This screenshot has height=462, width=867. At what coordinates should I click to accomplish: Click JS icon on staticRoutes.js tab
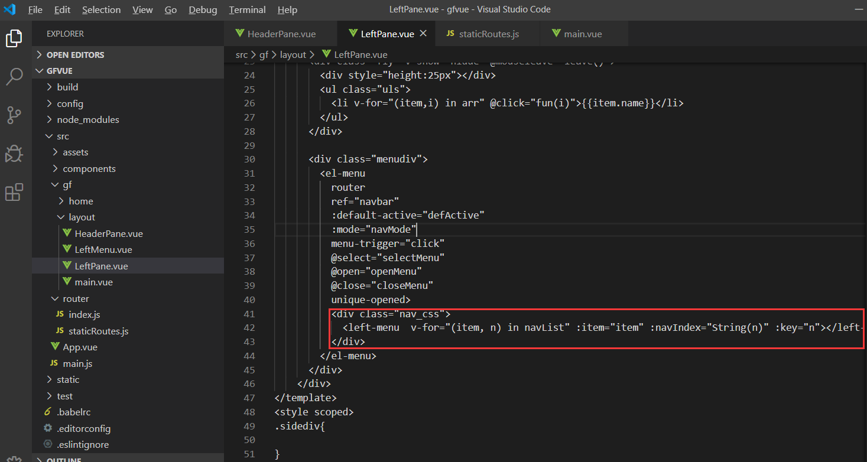(x=450, y=34)
